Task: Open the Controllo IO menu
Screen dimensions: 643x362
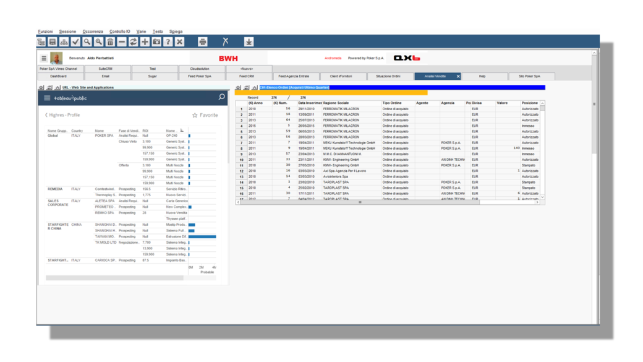Action: [x=120, y=32]
